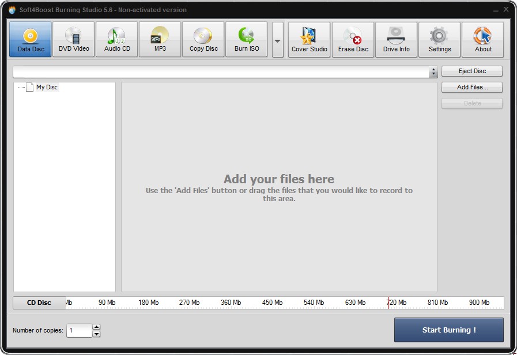Viewport: 517px width, 355px height.
Task: Open the About window
Action: coord(483,40)
